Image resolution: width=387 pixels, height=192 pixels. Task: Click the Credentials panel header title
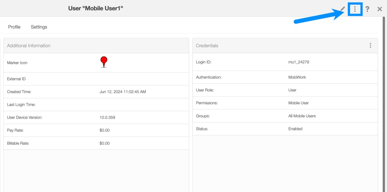tap(207, 46)
